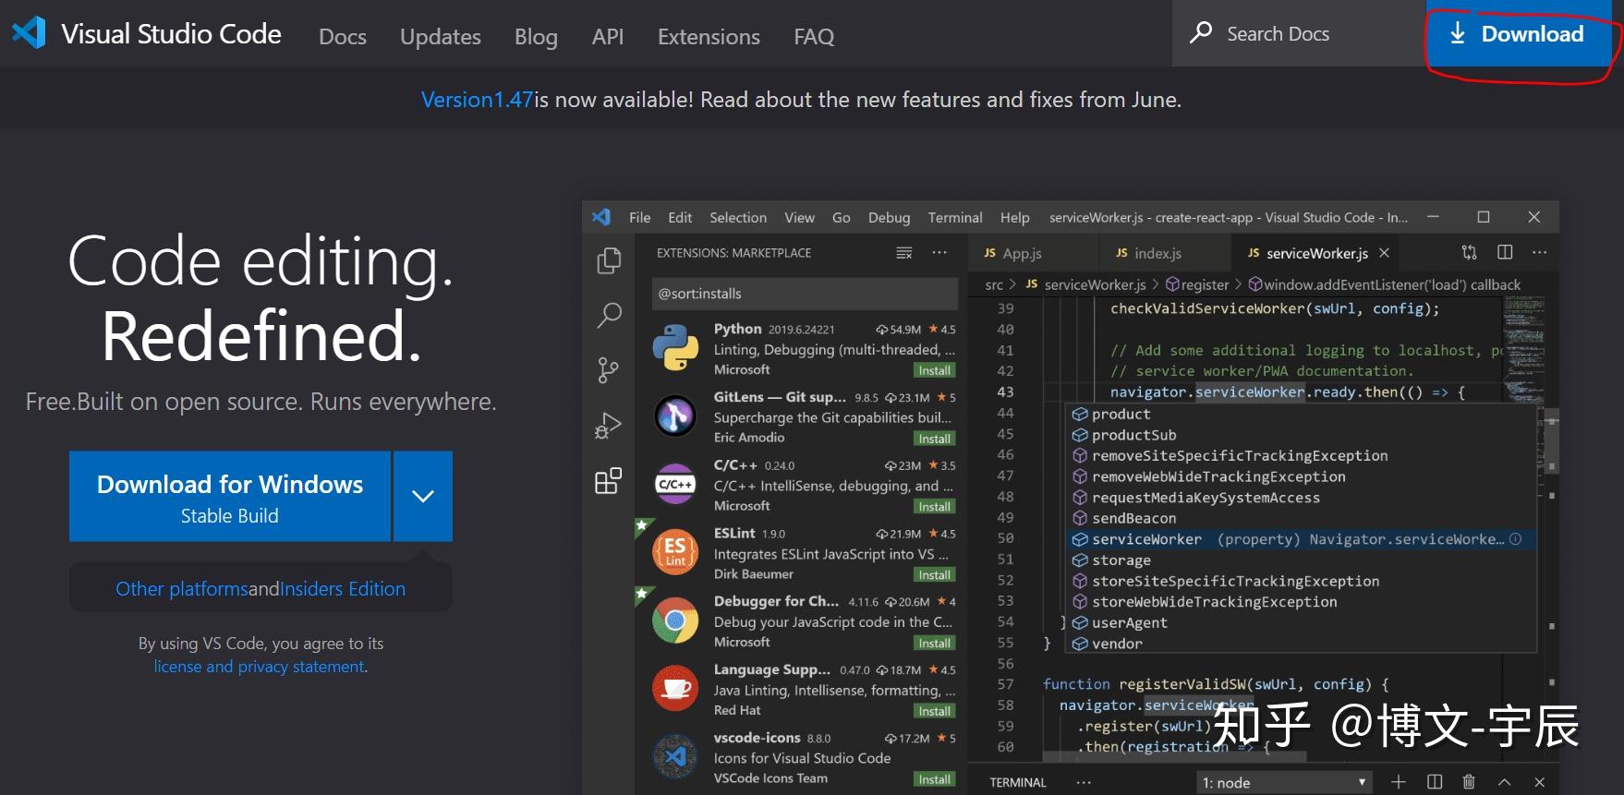The width and height of the screenshot is (1624, 795).
Task: Close the serviceWorker.js tab
Action: pyautogui.click(x=1384, y=253)
